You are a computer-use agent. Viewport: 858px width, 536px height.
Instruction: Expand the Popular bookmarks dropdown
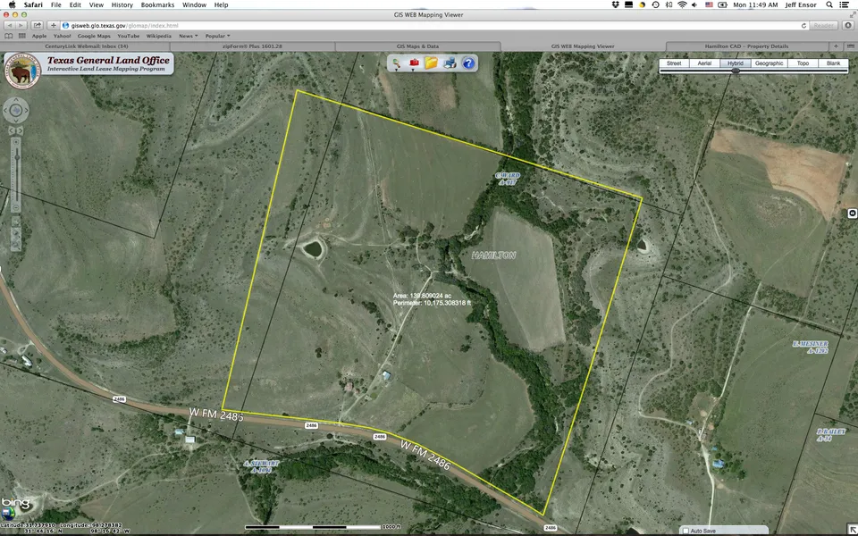217,36
